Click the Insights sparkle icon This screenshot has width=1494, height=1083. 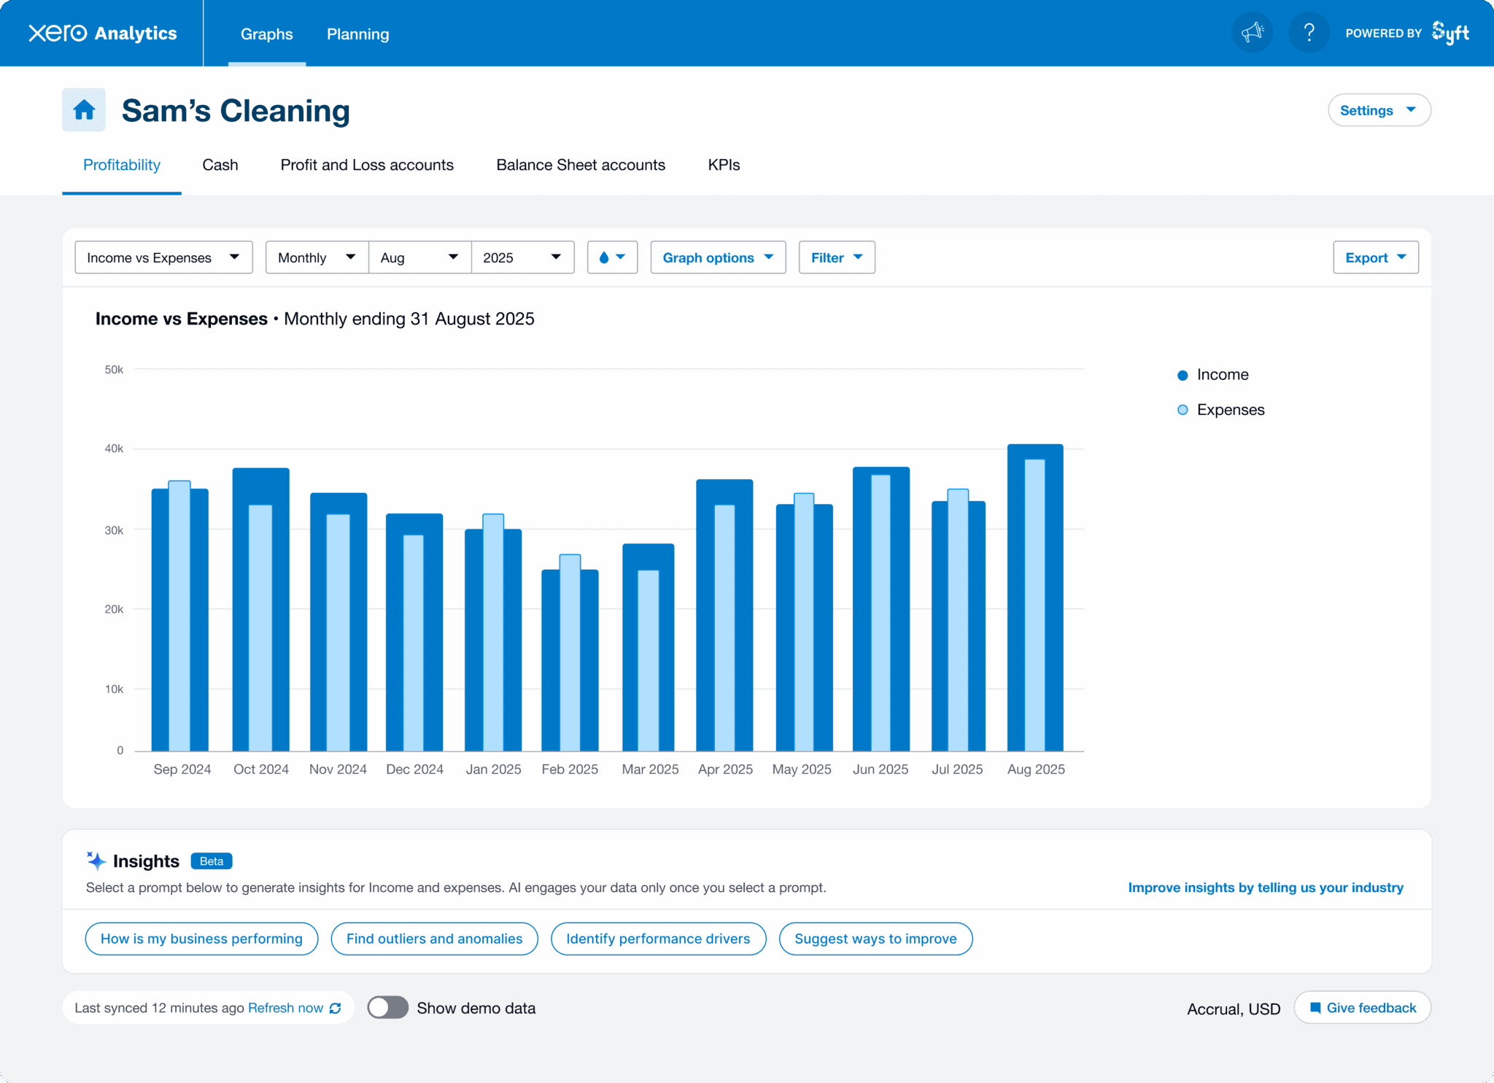tap(96, 861)
